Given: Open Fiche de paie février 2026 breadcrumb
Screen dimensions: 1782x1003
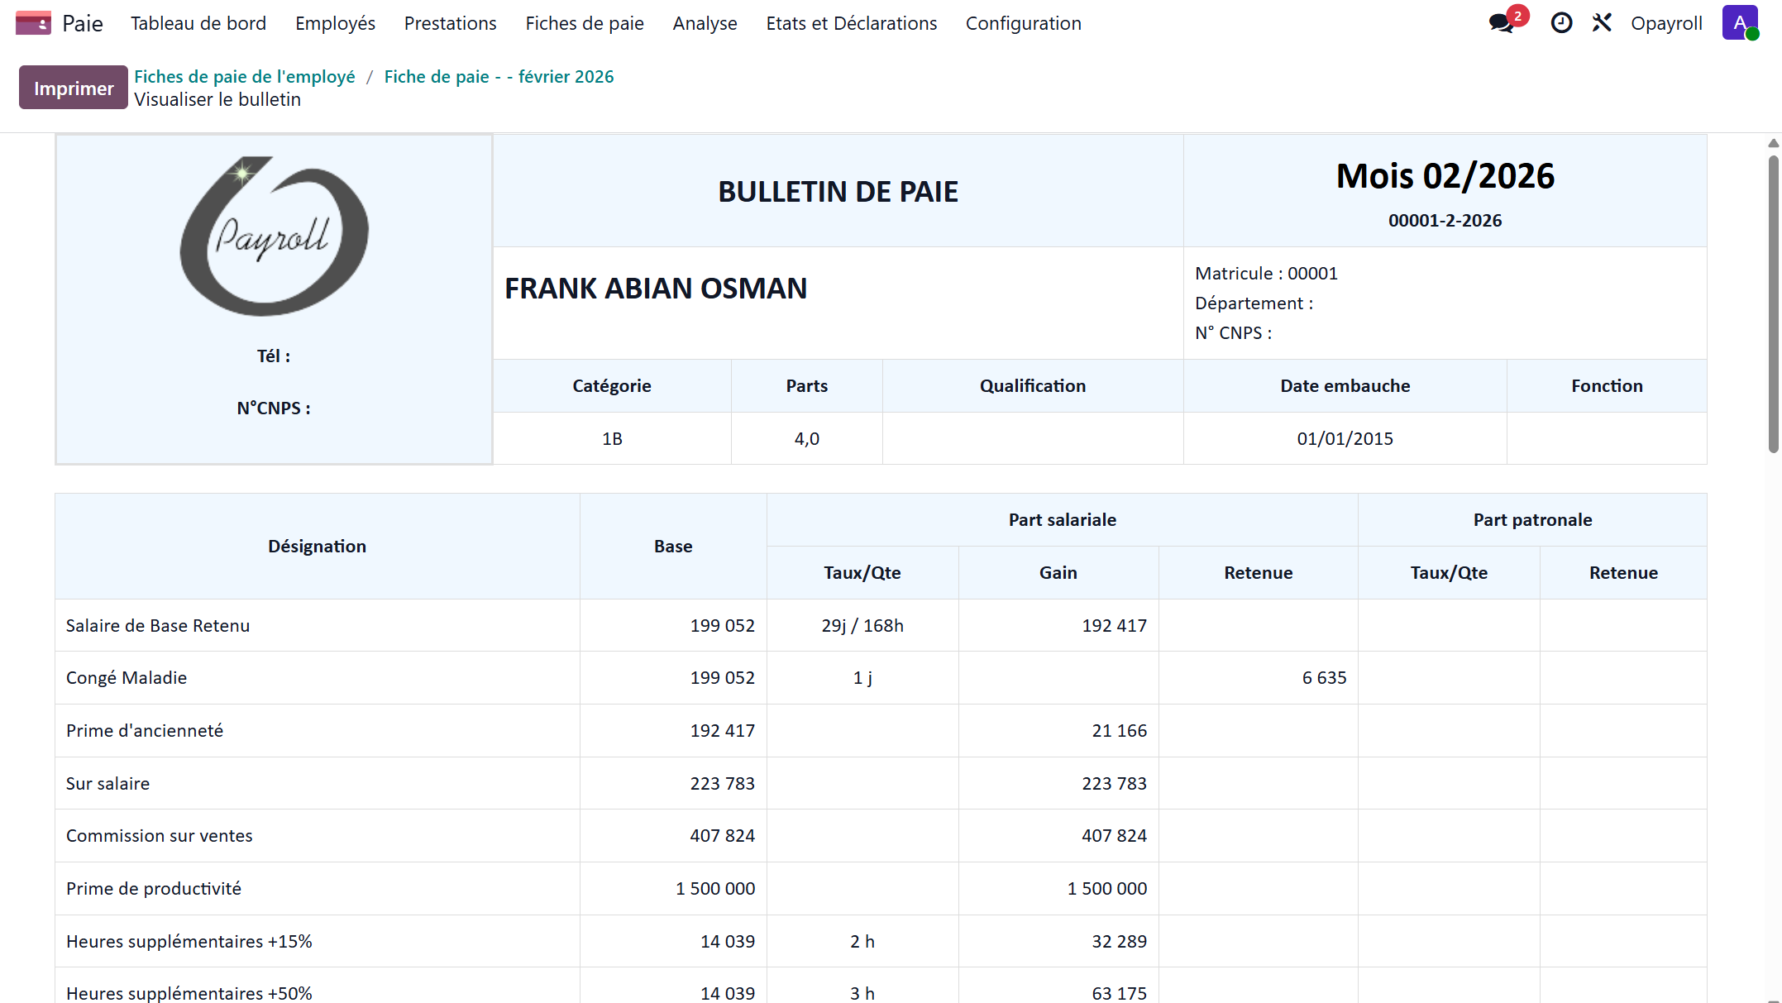Looking at the screenshot, I should coord(499,76).
